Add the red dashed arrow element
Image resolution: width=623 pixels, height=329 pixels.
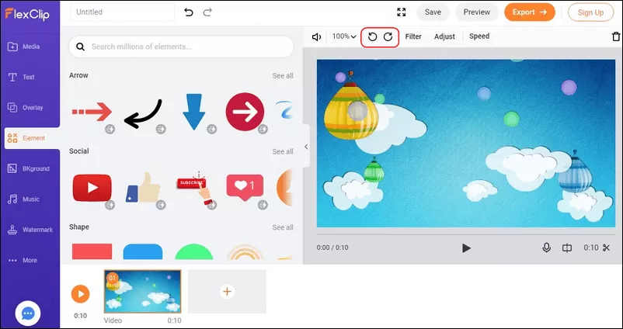[x=92, y=112]
